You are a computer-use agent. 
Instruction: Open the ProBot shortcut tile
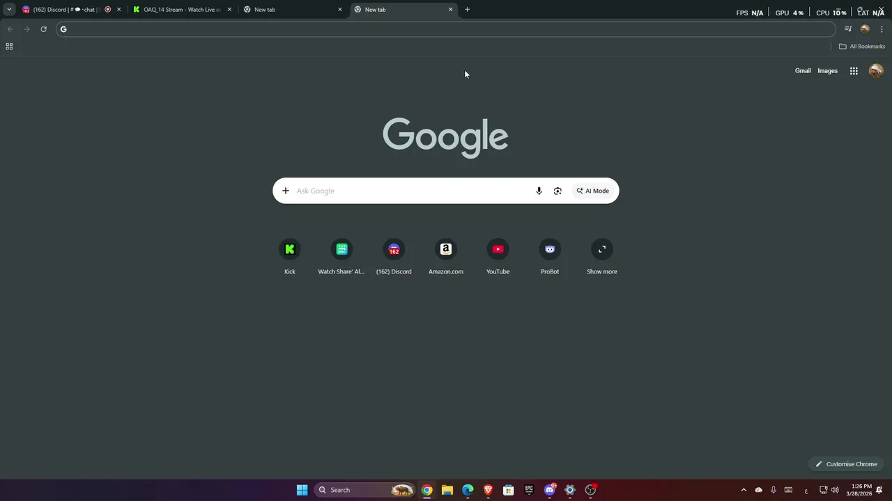550,257
